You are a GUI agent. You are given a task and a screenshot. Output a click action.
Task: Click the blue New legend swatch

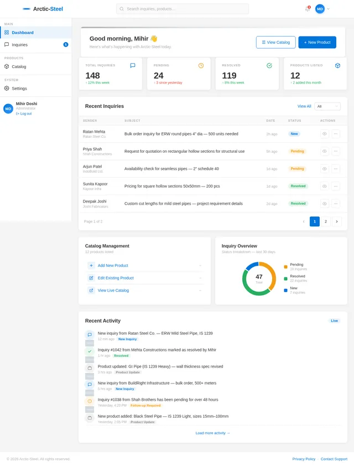click(x=286, y=291)
